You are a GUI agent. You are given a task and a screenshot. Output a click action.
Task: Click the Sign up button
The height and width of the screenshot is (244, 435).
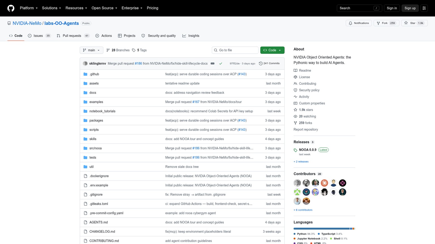410,8
